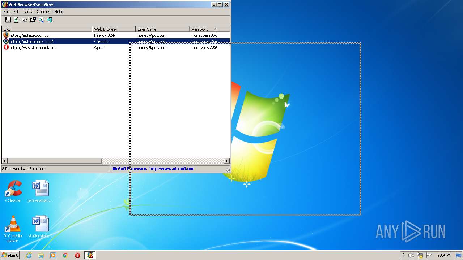Click the Opera browser cell

[99, 48]
